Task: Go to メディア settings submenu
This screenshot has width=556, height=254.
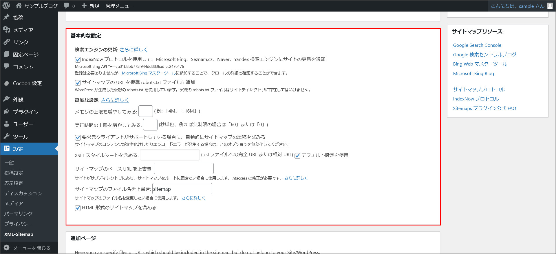Action: coord(14,203)
